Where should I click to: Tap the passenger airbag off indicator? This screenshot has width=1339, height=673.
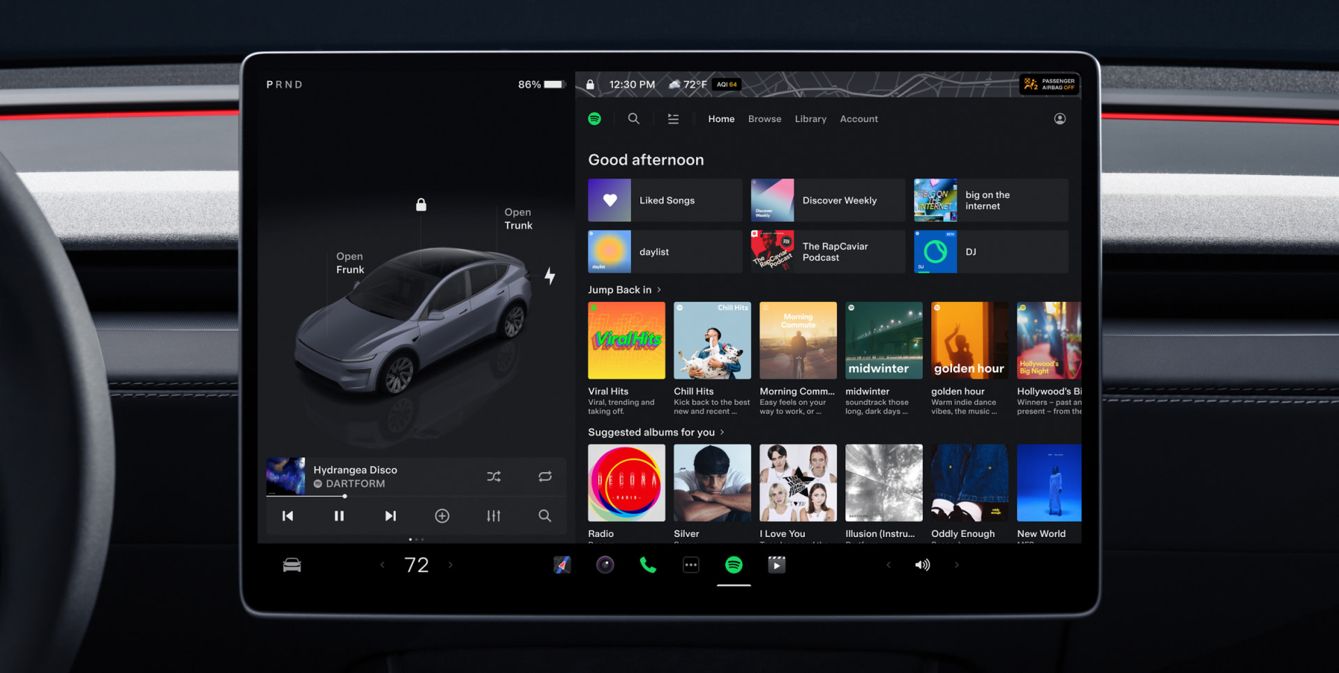pos(1049,84)
